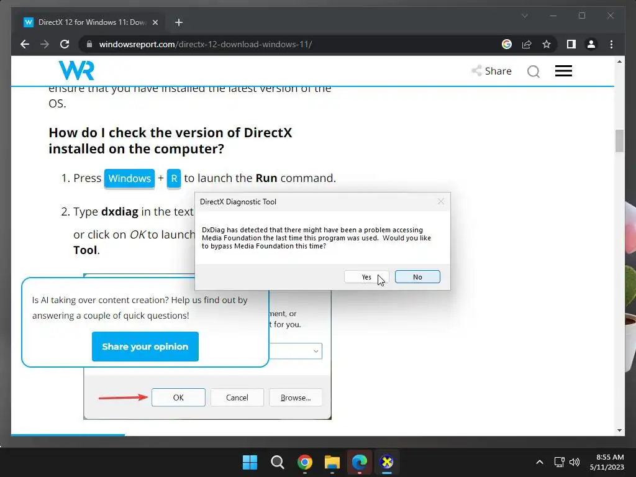Click Browse... in the Run dialog image

296,397
